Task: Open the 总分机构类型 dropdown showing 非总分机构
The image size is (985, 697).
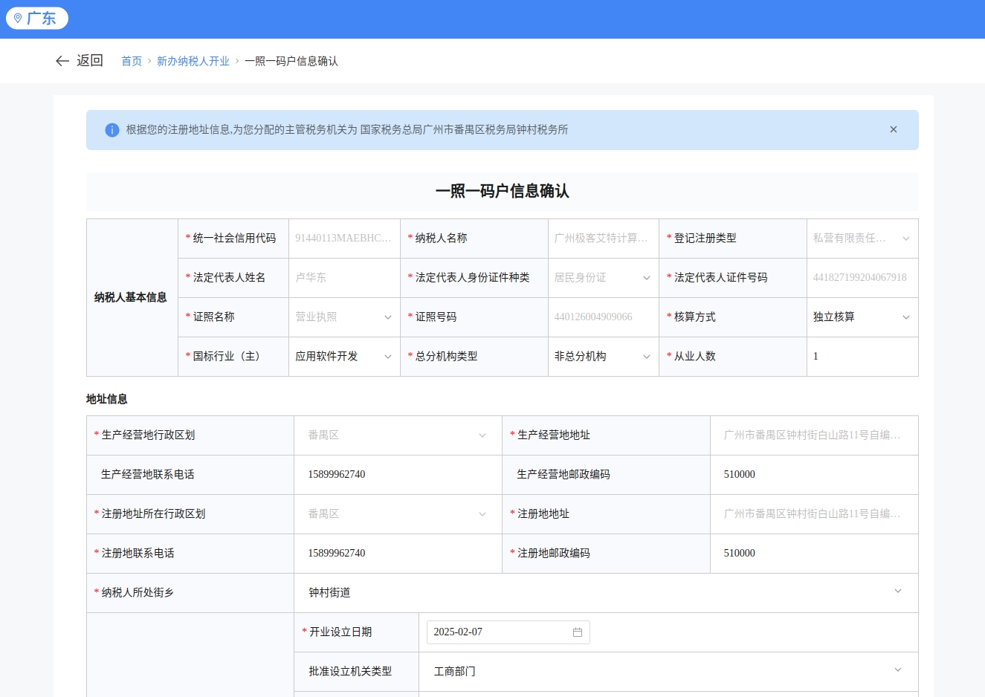Action: tap(604, 357)
